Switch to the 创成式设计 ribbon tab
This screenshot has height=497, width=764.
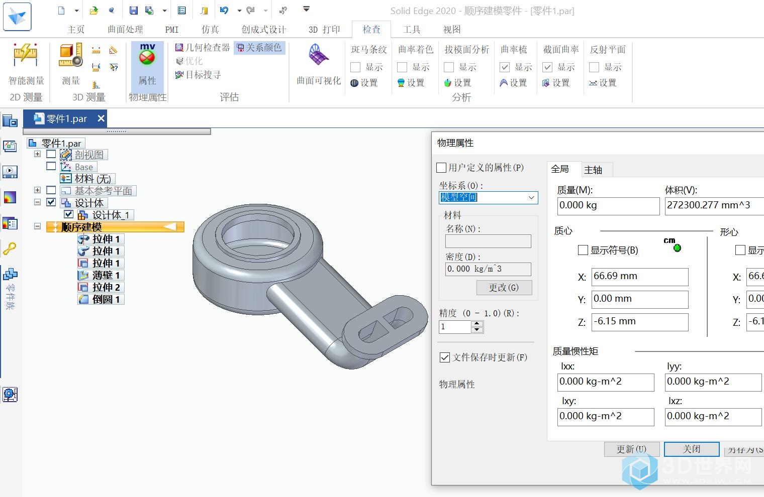[264, 30]
